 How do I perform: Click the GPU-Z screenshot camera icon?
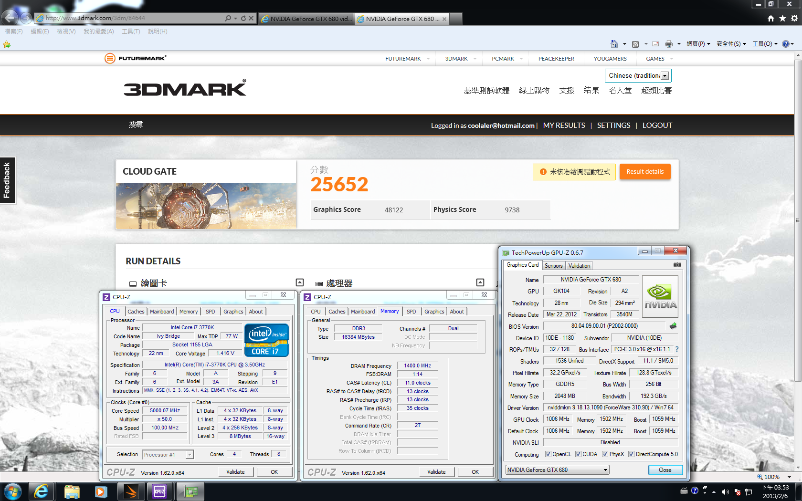(x=677, y=265)
